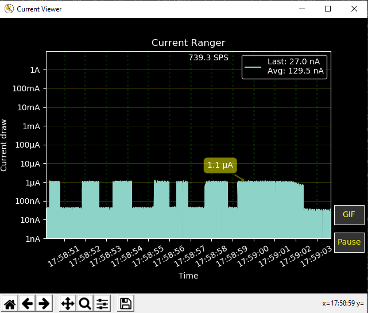Viewport: 368px width, 313px height.
Task: Click the 739.3 SPS readout
Action: 208,57
